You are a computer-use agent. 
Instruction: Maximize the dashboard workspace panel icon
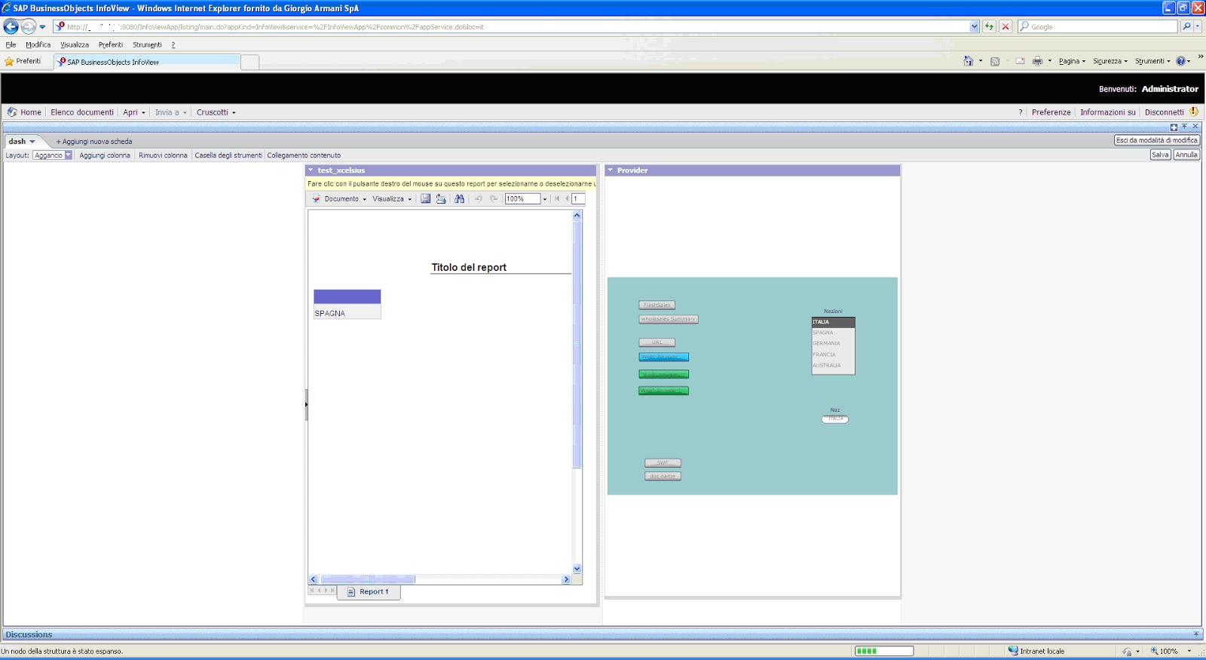click(1174, 127)
